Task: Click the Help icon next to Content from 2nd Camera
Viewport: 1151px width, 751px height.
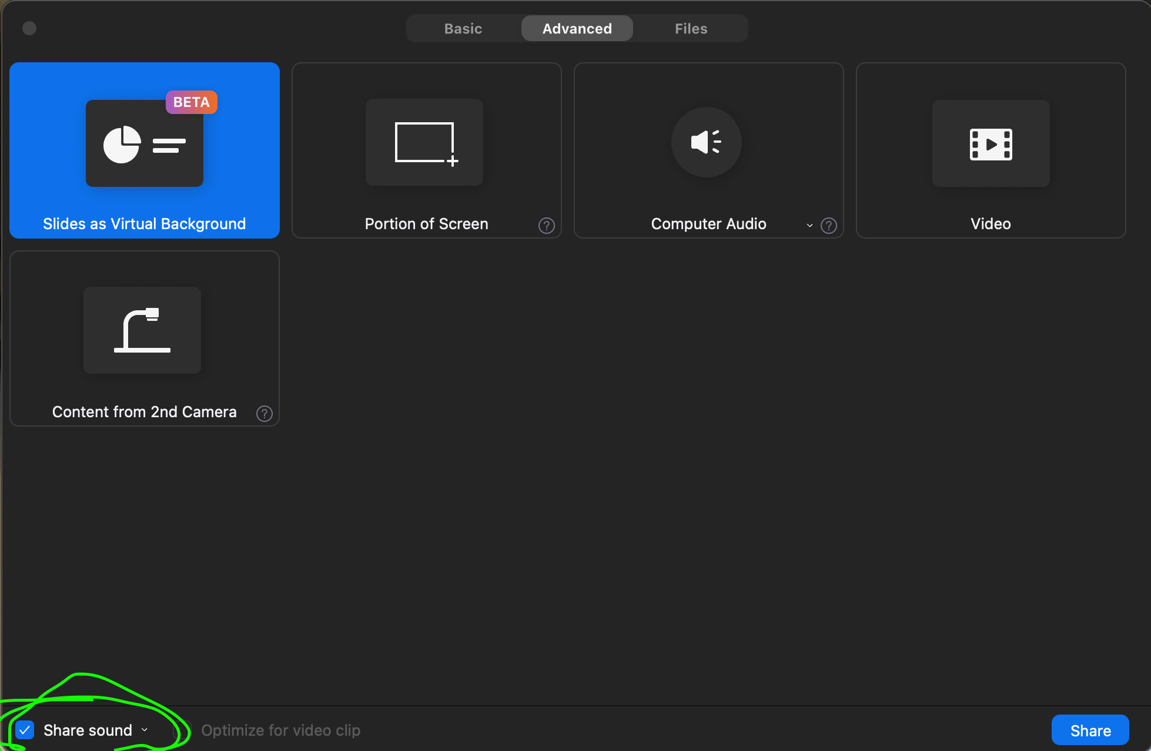Action: 265,413
